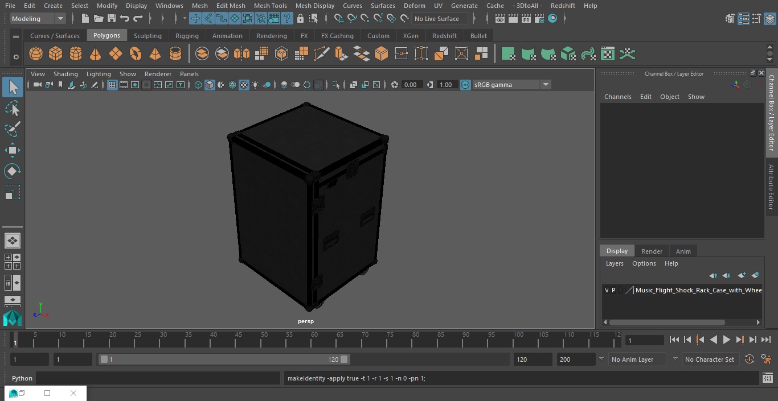This screenshot has width=778, height=401.
Task: Click the Save Scene icon
Action: 112,19
